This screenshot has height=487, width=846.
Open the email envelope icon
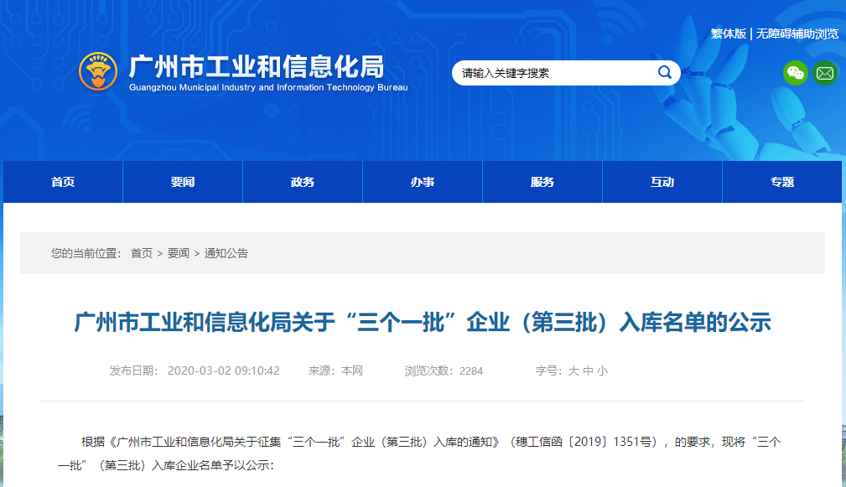825,73
